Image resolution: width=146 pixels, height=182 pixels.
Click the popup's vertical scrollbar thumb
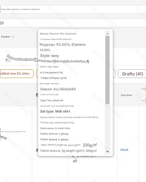click(x=107, y=70)
